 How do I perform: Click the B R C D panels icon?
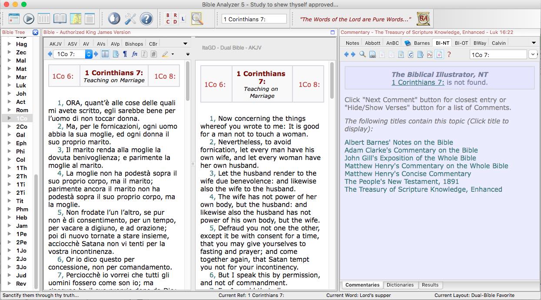click(x=172, y=19)
